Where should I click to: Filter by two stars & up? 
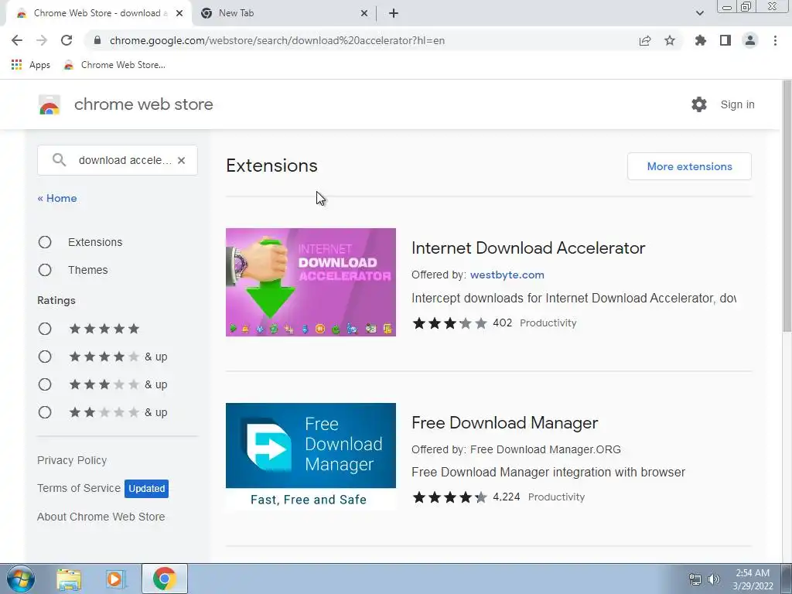coord(45,412)
